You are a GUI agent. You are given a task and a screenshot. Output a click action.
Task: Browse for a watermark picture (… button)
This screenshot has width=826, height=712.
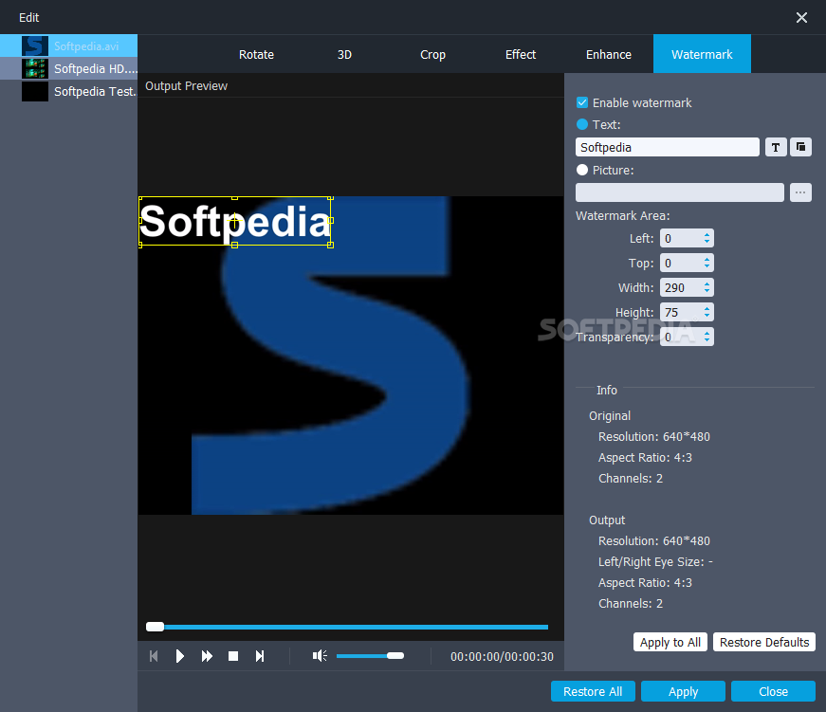[x=800, y=192]
